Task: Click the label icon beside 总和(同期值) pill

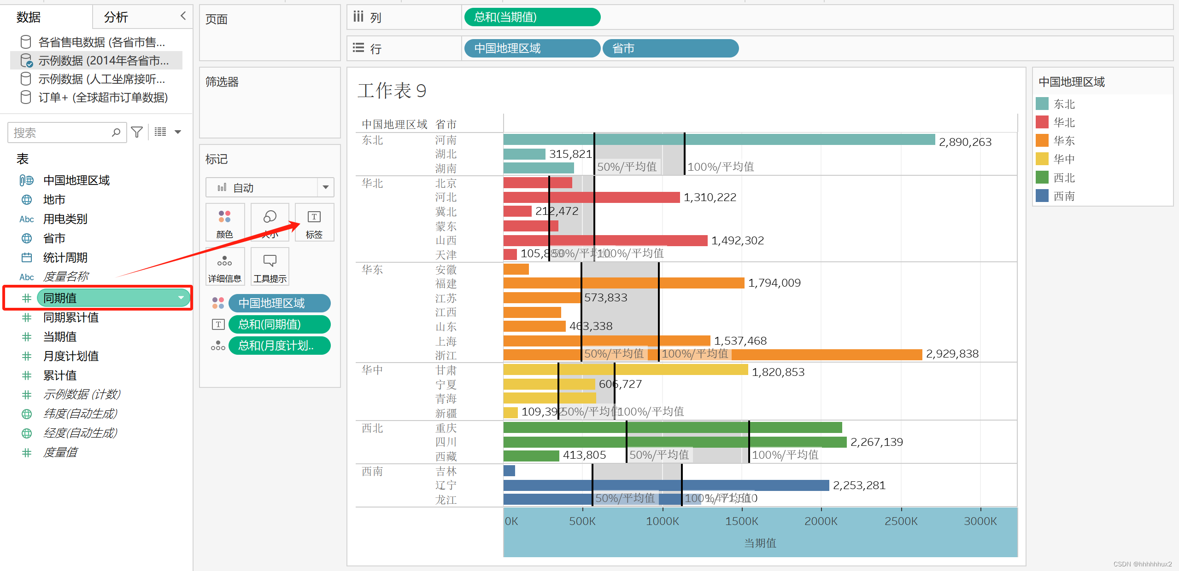Action: tap(218, 324)
